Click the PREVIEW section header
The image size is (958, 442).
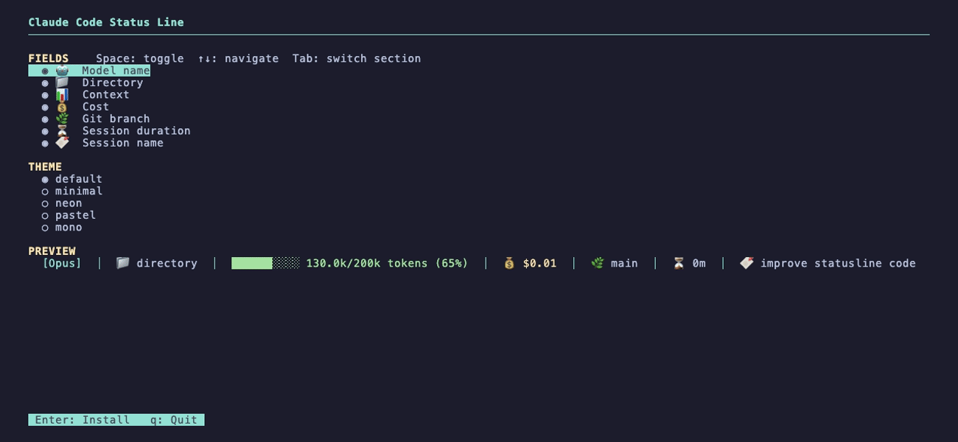52,250
